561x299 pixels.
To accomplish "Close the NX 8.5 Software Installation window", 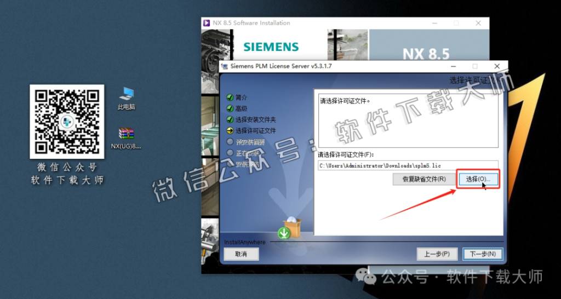I will click(478, 23).
